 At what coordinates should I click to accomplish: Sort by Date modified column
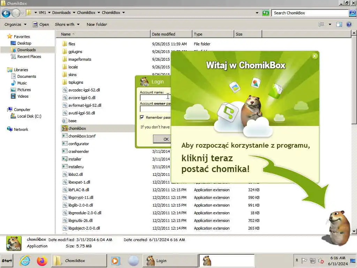point(171,34)
